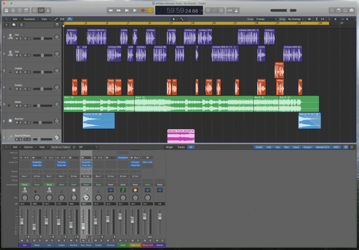Image resolution: width=359 pixels, height=250 pixels.
Task: Open Quick Help question mark icon
Action: 20,10
